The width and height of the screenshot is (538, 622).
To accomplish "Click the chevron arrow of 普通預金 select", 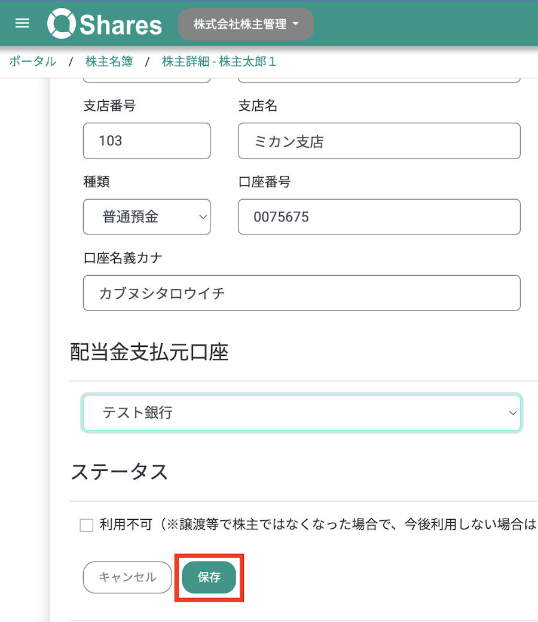I will (x=203, y=217).
